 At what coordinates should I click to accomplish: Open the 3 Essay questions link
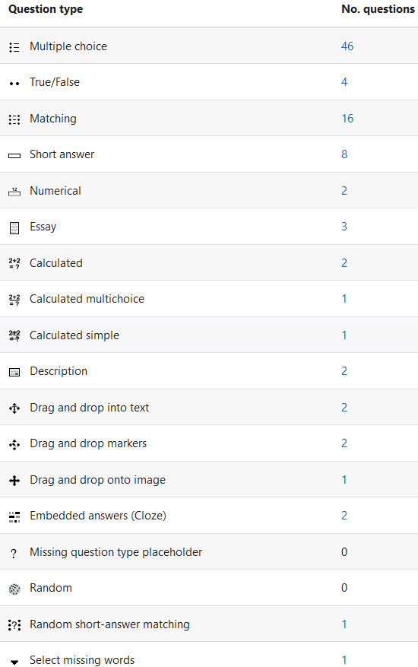[x=344, y=227]
